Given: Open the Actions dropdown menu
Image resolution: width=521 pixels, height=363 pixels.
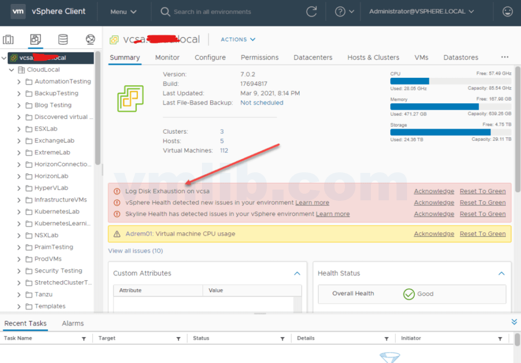Looking at the screenshot, I should (238, 39).
